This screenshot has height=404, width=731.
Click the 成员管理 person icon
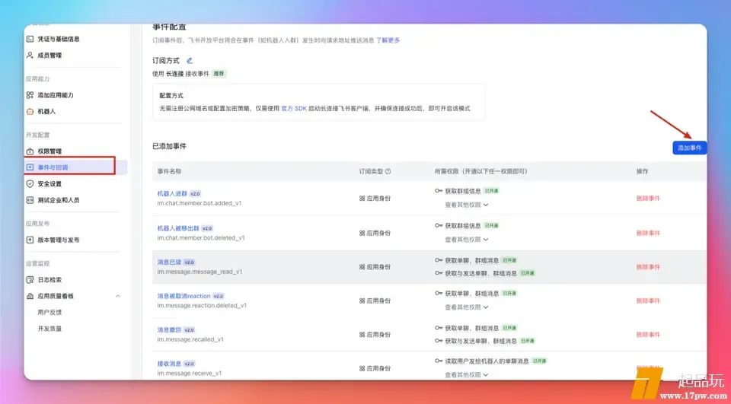coord(30,56)
